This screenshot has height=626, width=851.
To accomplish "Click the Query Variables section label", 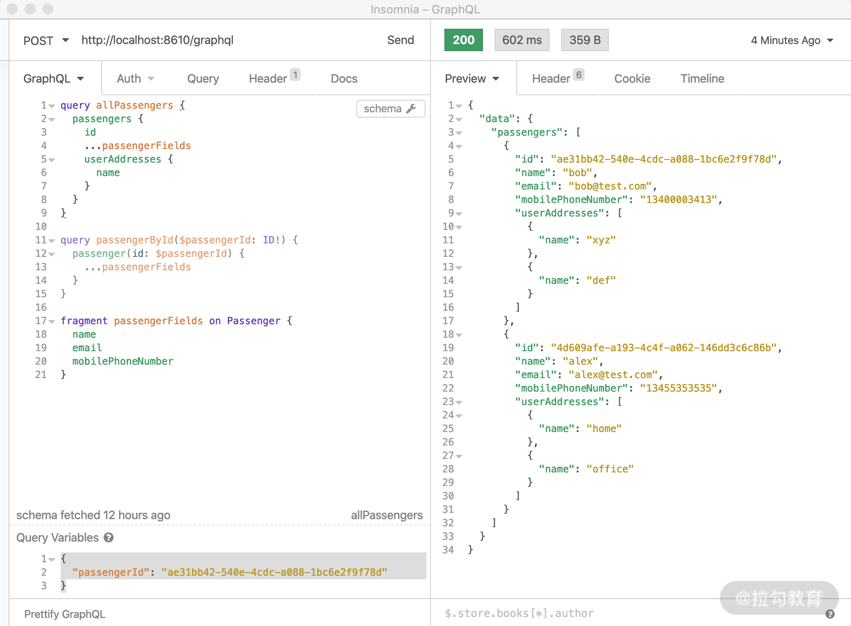I will pos(57,538).
